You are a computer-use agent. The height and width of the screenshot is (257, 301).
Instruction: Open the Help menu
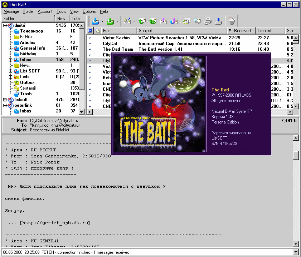click(104, 11)
